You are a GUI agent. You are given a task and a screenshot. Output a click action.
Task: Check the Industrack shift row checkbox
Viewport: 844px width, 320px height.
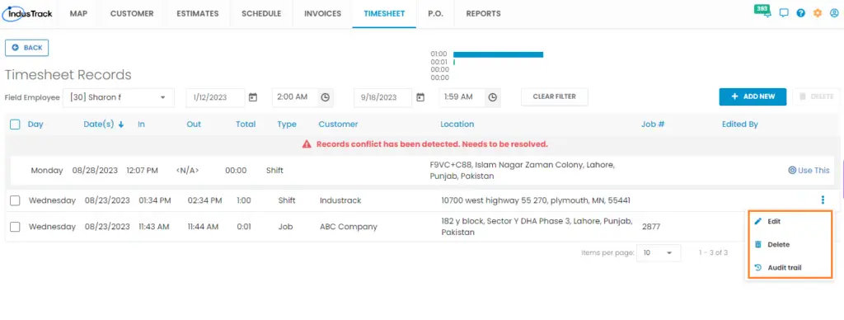pos(15,200)
